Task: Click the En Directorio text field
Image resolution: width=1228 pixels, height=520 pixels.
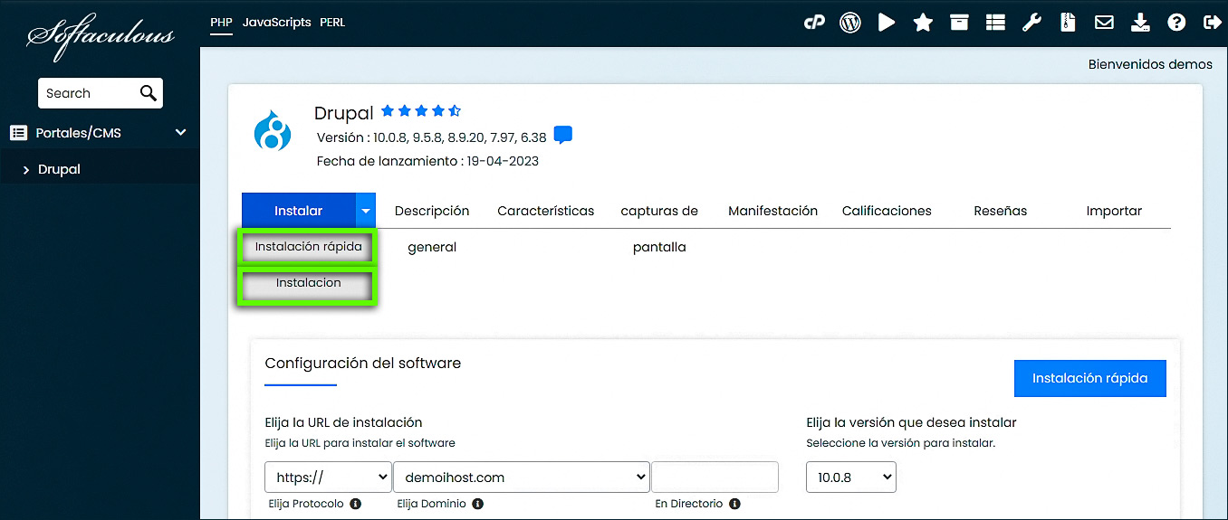Action: coord(715,477)
